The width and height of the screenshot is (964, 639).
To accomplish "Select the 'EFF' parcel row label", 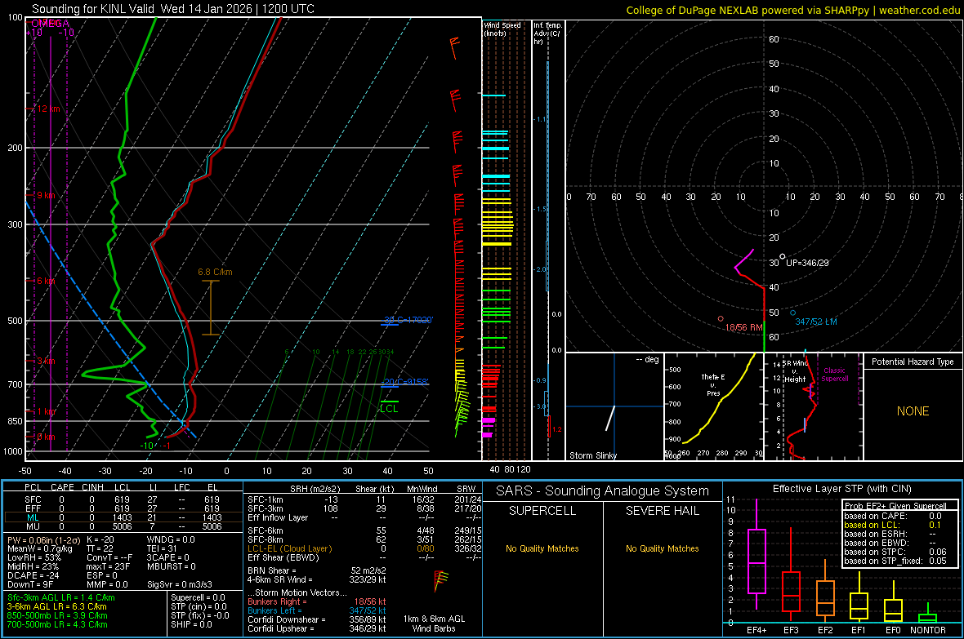I will pos(33,508).
